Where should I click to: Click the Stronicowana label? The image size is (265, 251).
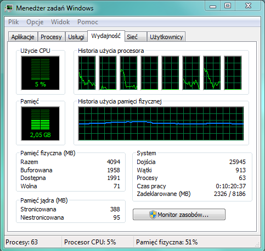tap(38, 209)
